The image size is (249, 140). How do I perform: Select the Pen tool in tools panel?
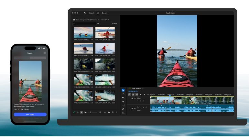click(123, 109)
